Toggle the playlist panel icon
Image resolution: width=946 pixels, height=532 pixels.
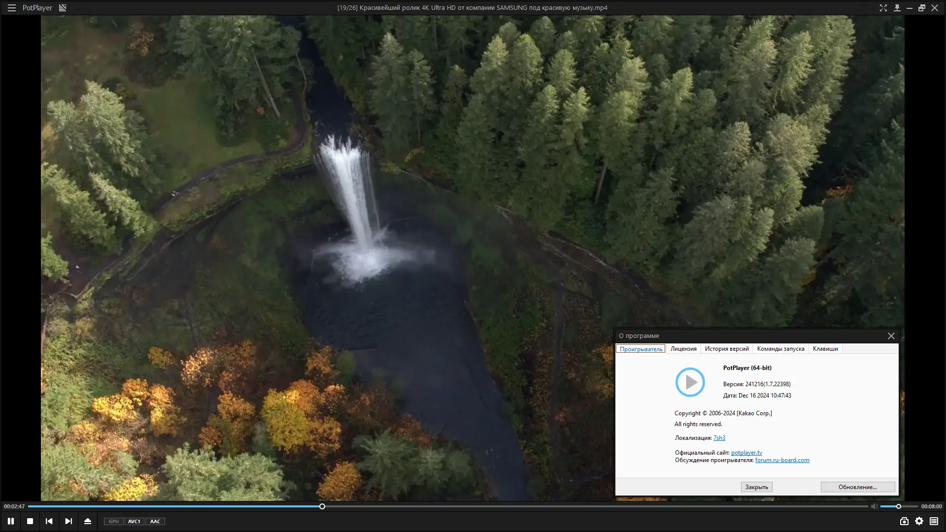click(x=934, y=521)
